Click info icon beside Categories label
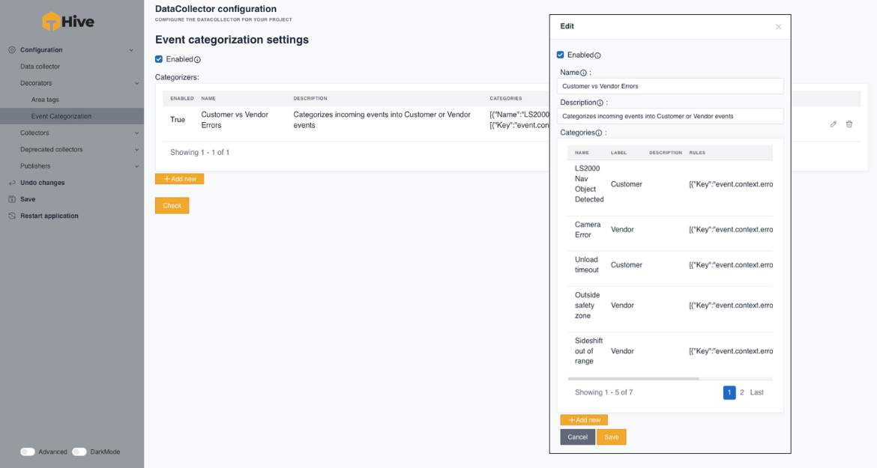 [x=598, y=133]
